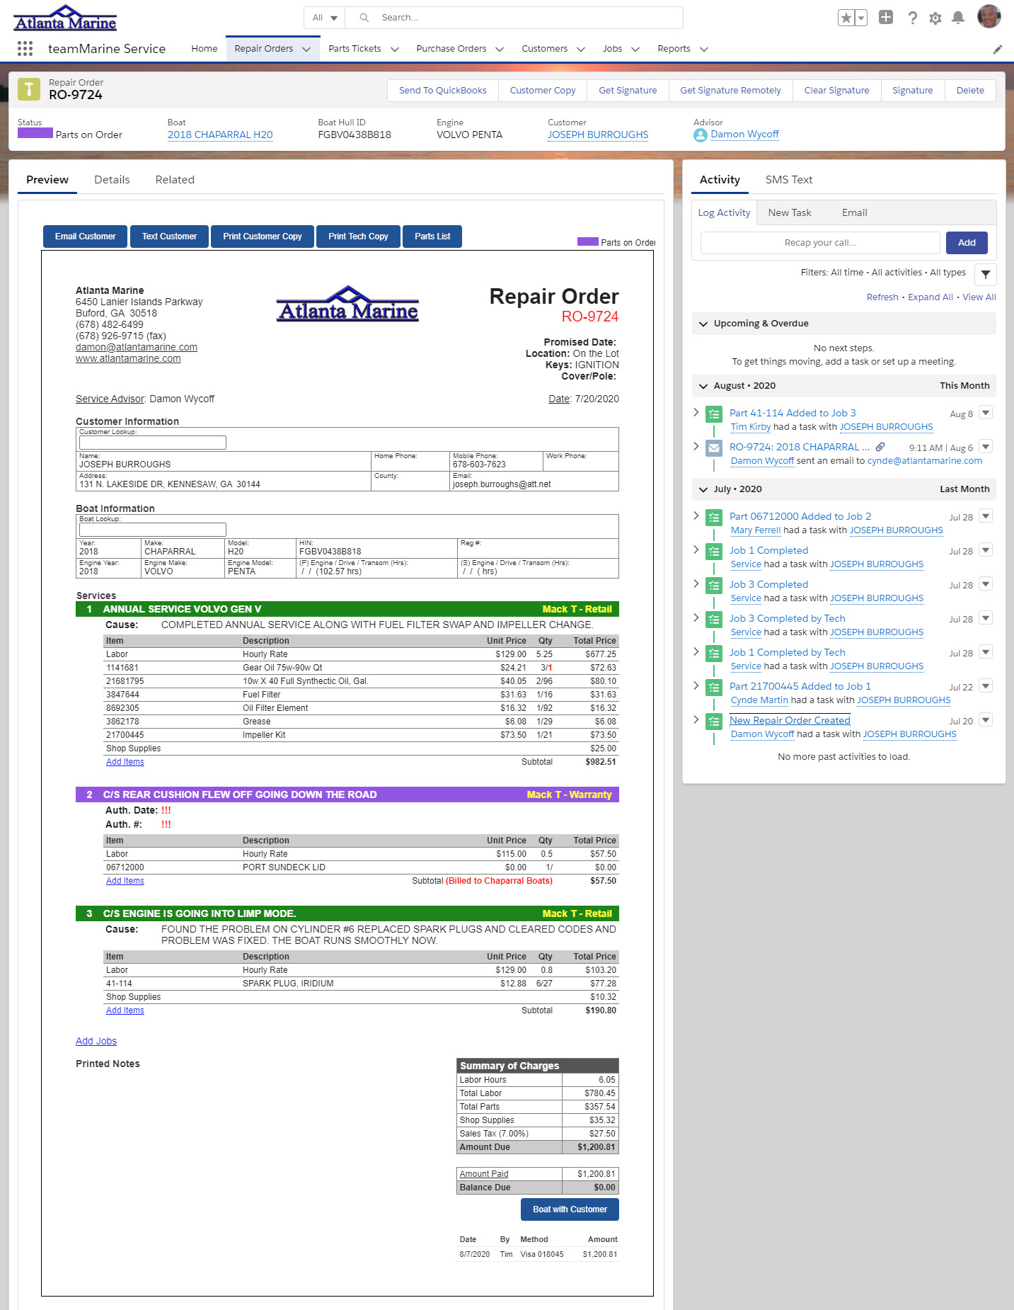The image size is (1014, 1310).
Task: Open the Repair Orders tab dropdown chevron
Action: [x=306, y=49]
